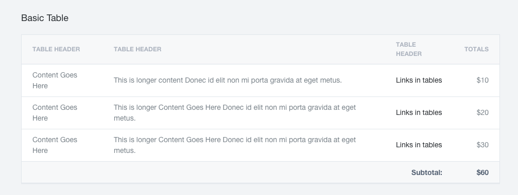The width and height of the screenshot is (518, 195).
Task: Select the $20 total cell
Action: (x=482, y=113)
